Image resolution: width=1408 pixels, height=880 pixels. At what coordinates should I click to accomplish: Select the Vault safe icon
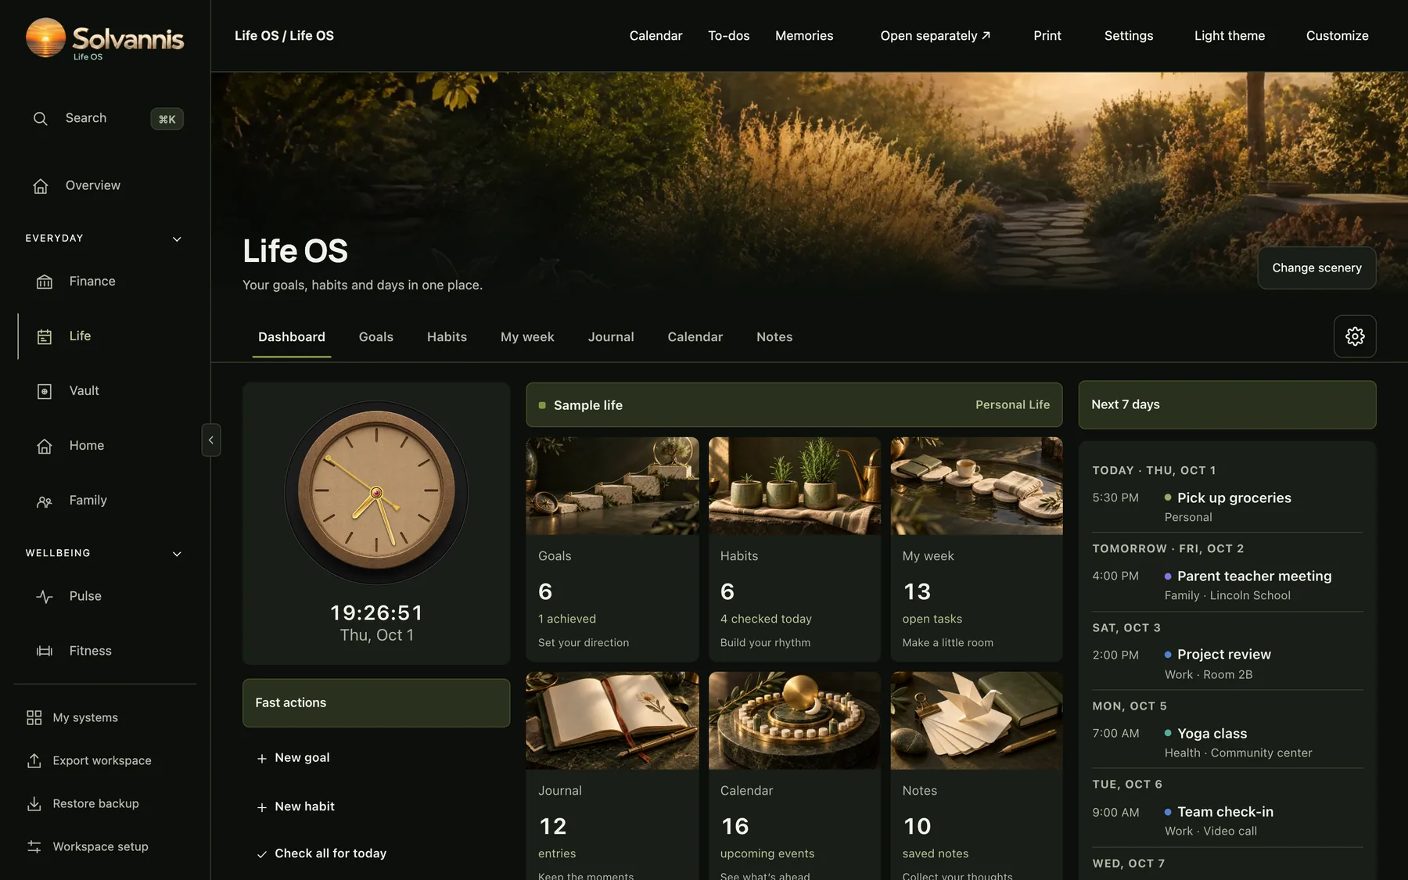pos(45,391)
